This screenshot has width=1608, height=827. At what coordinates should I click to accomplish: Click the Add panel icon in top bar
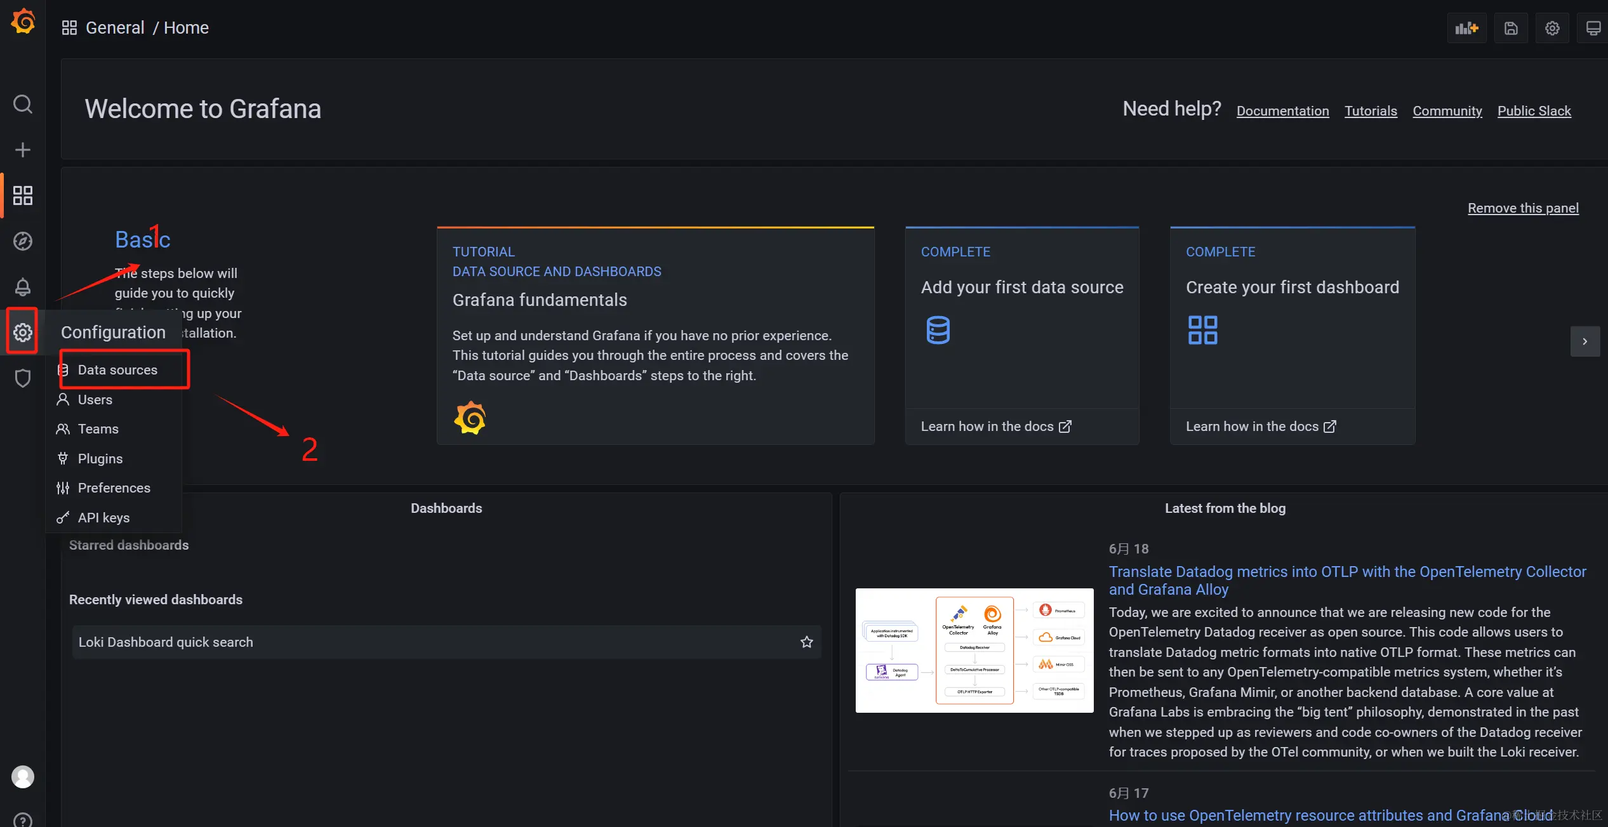[1466, 28]
